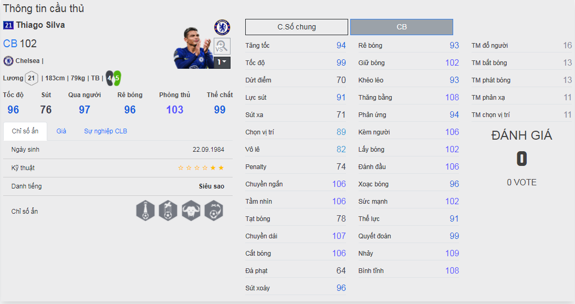Select the ball-with-arrows hidden trait icon
The image size is (575, 304).
(214, 211)
